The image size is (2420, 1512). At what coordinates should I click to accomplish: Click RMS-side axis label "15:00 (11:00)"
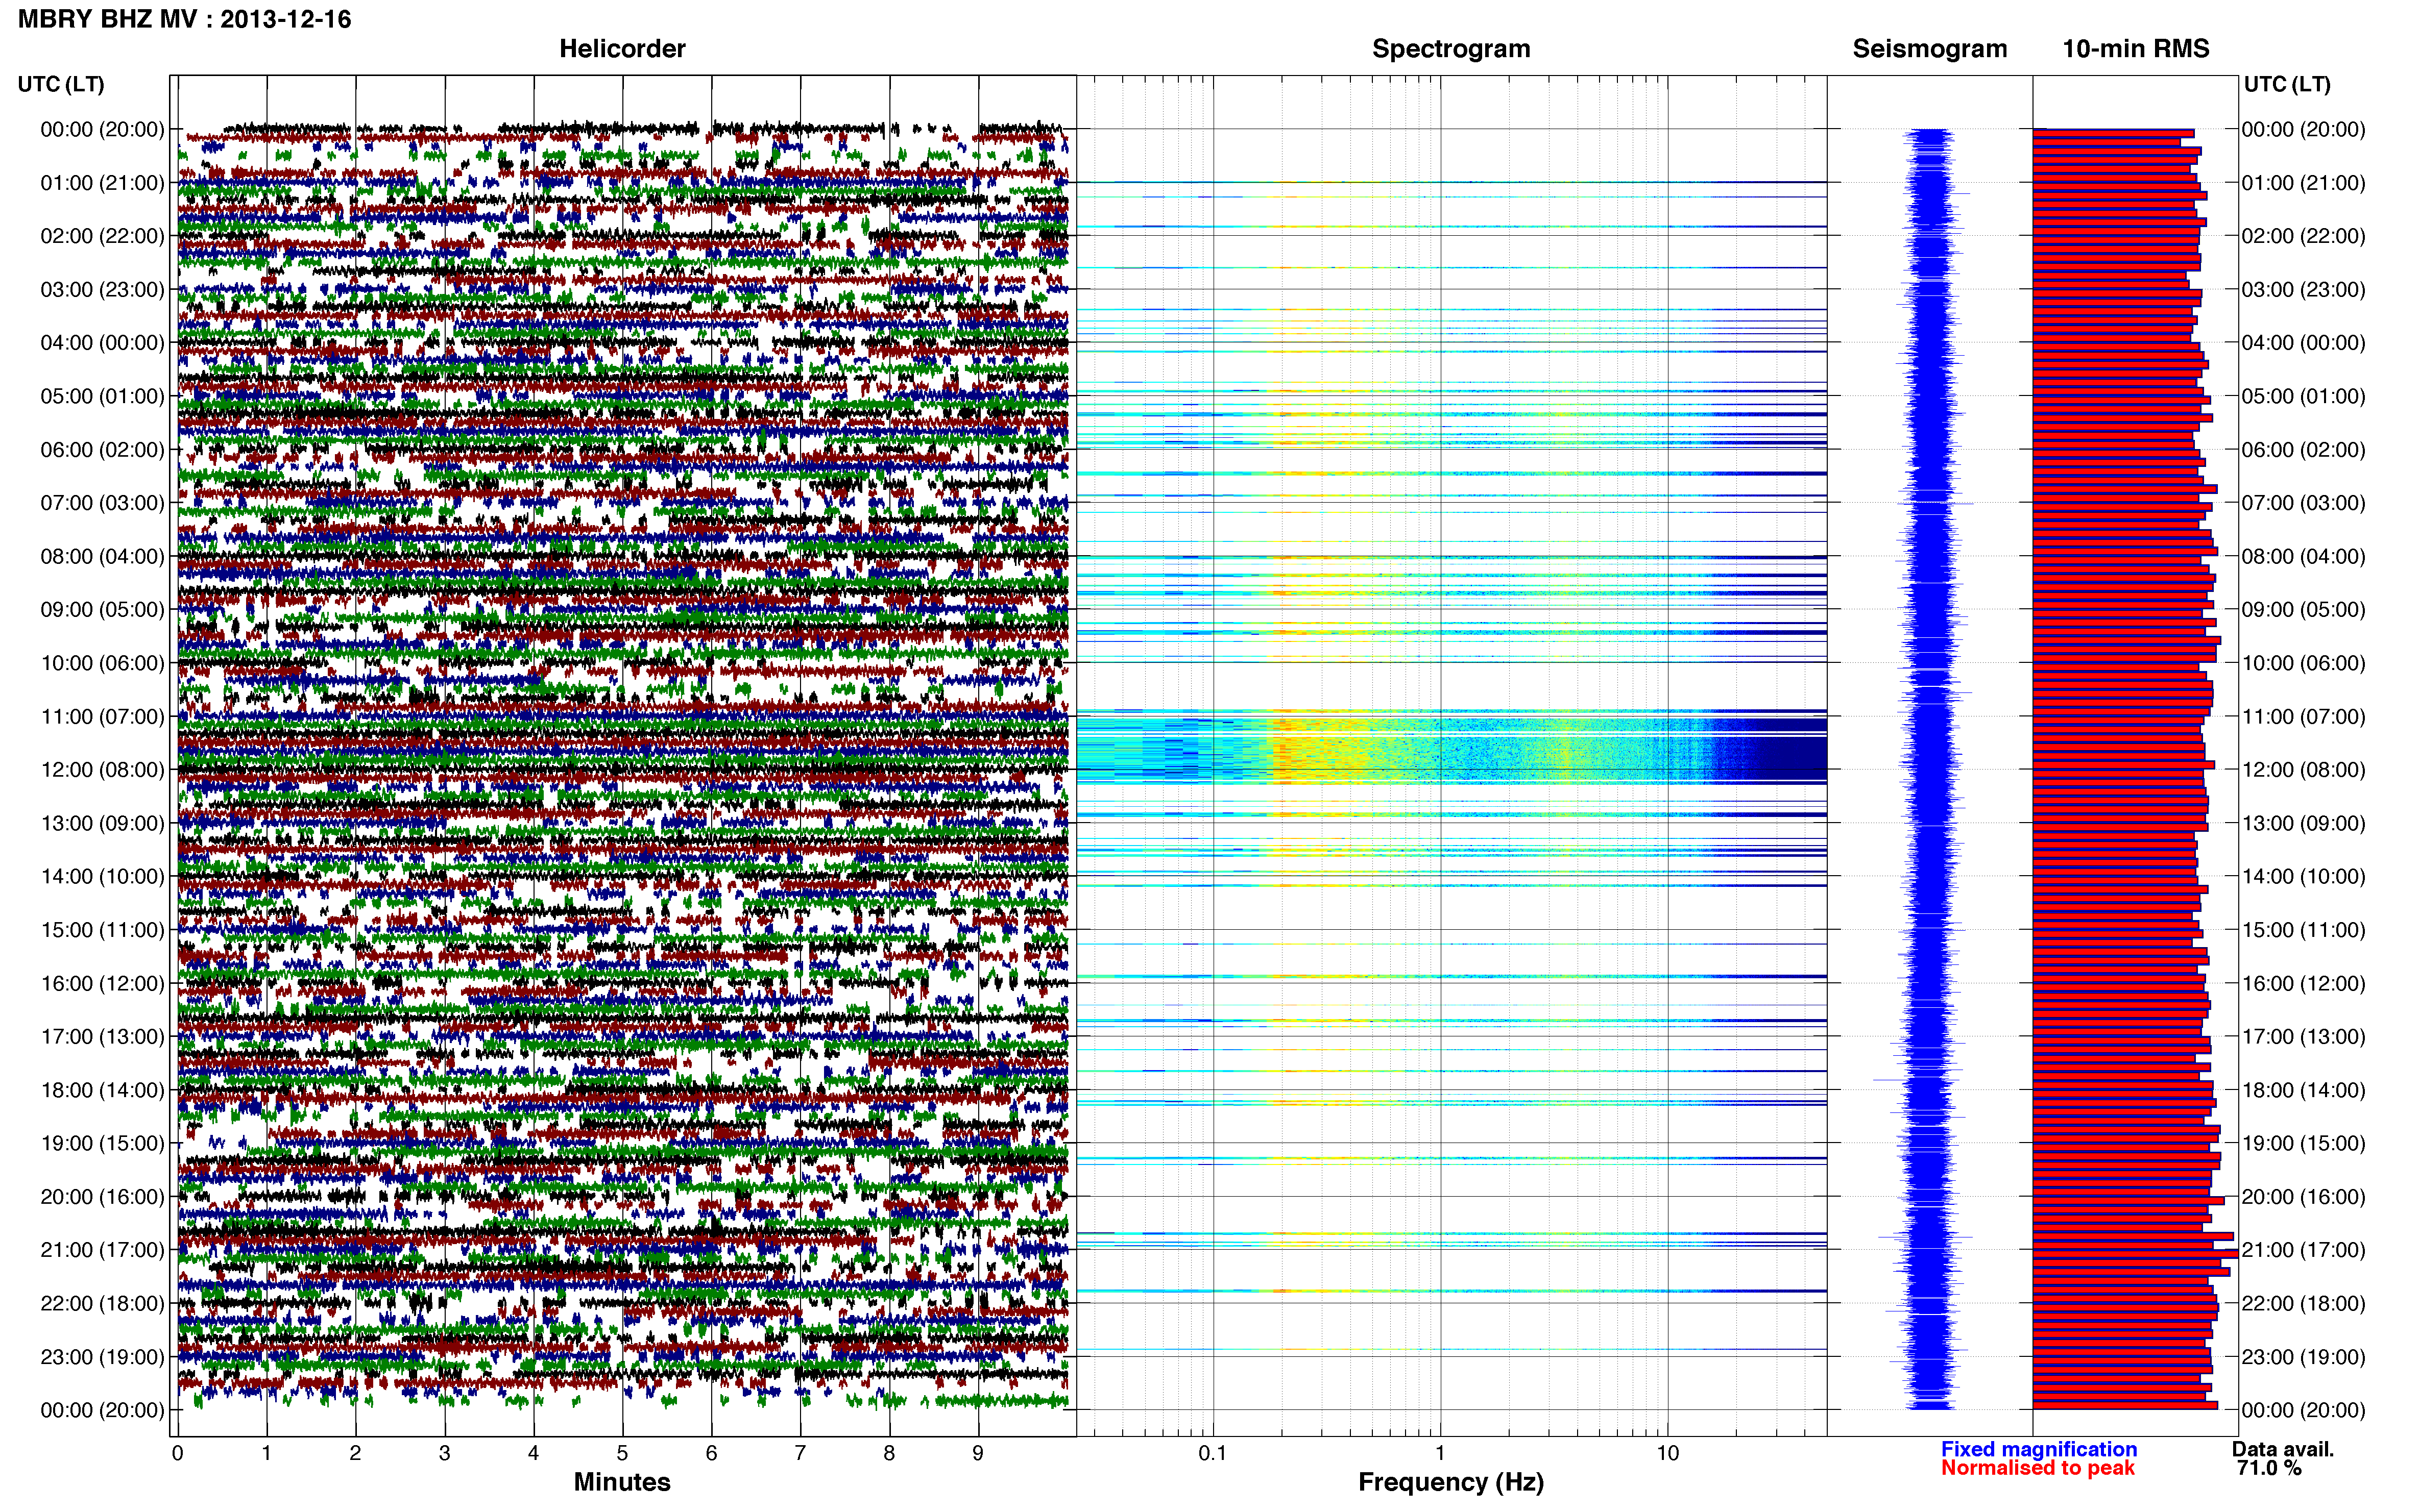click(2303, 930)
